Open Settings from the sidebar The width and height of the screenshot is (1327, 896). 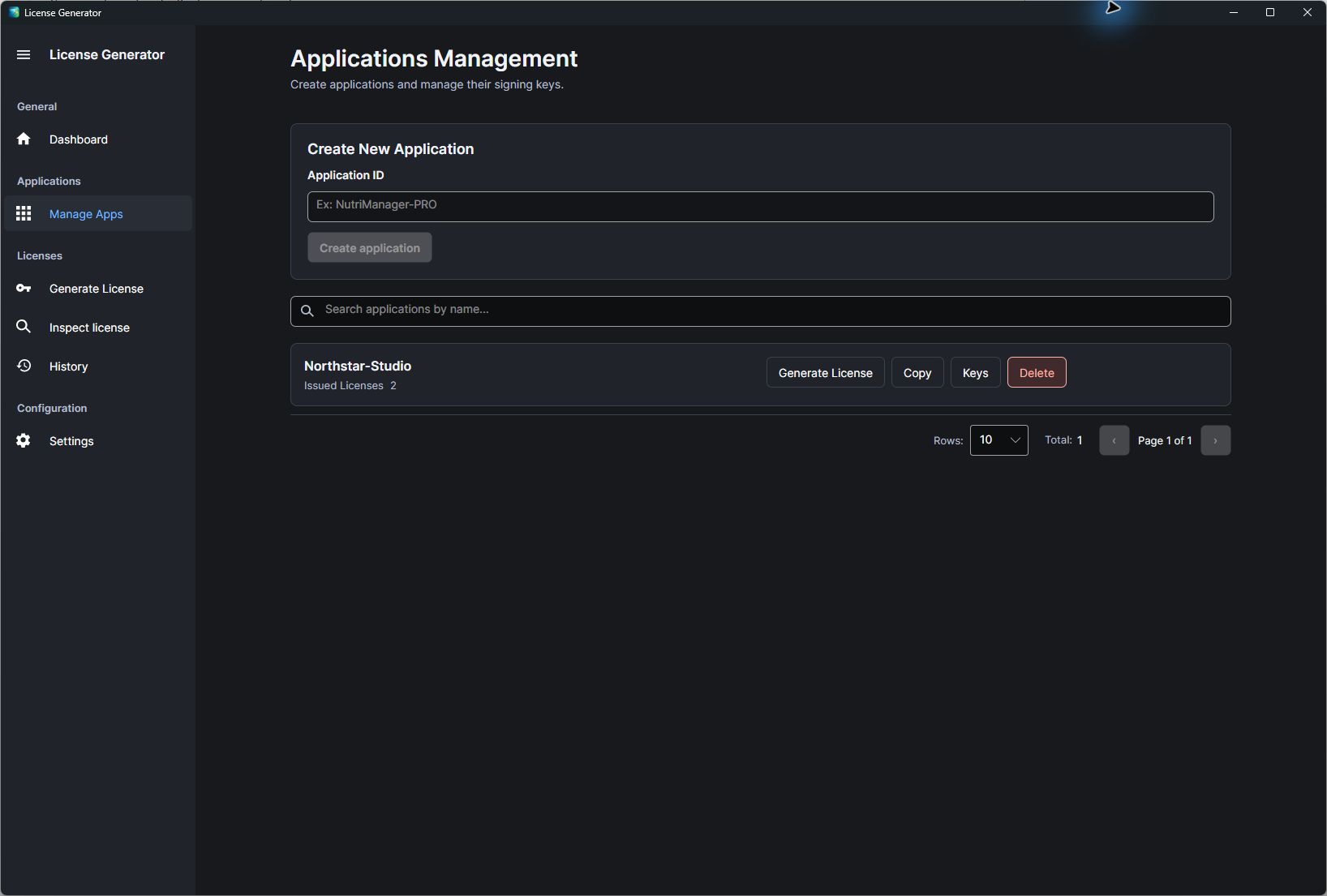click(x=98, y=441)
